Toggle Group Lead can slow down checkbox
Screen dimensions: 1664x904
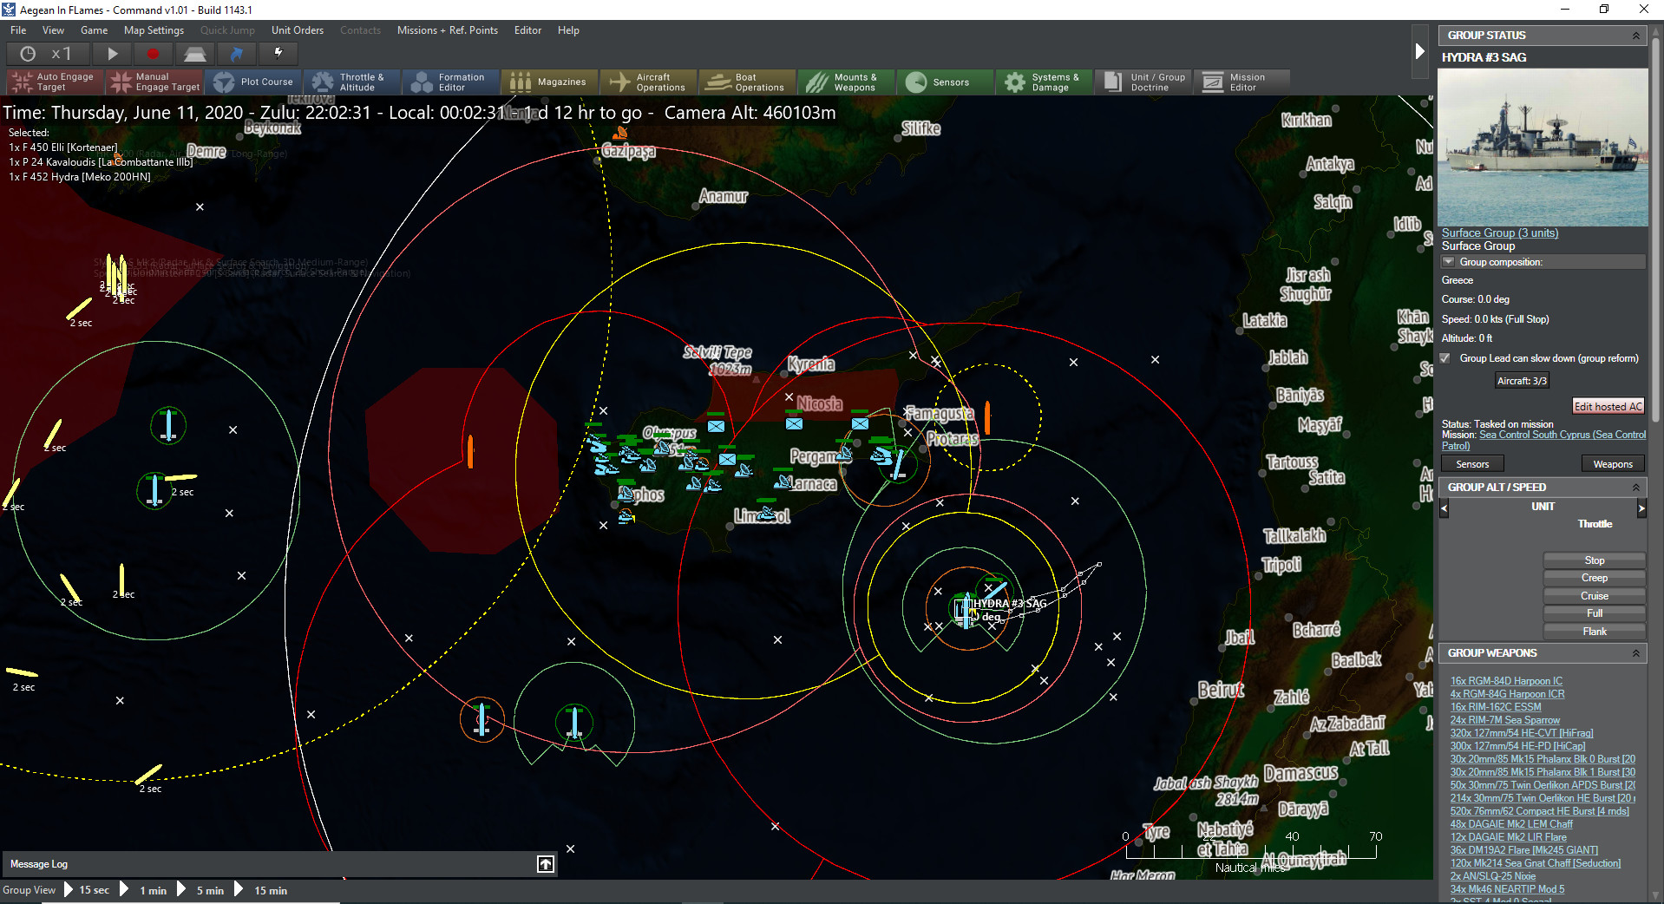coord(1445,357)
